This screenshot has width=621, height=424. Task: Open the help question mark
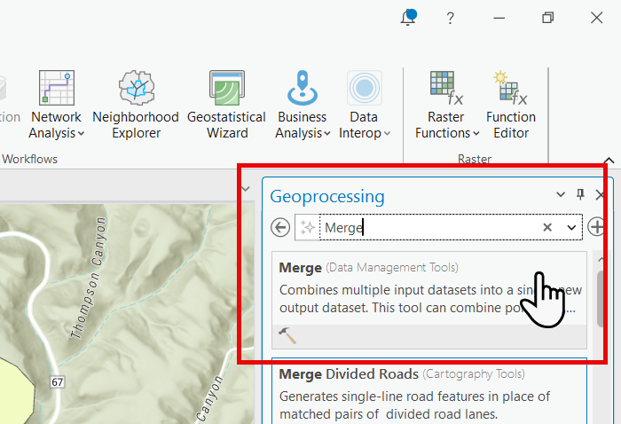point(450,19)
